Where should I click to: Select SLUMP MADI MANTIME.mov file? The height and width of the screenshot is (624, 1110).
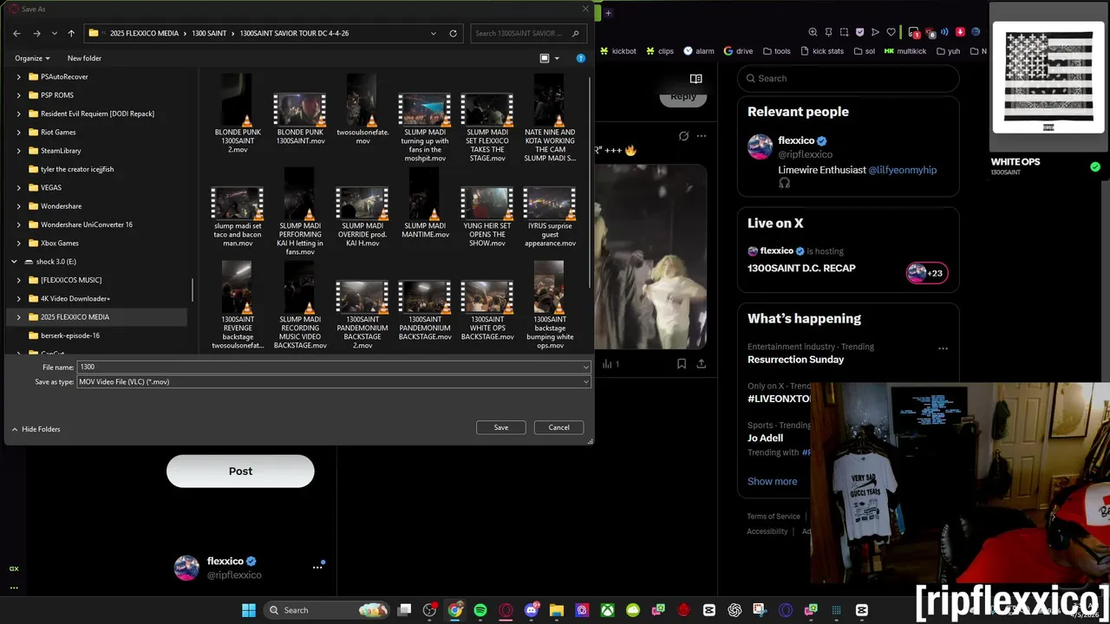pyautogui.click(x=425, y=205)
